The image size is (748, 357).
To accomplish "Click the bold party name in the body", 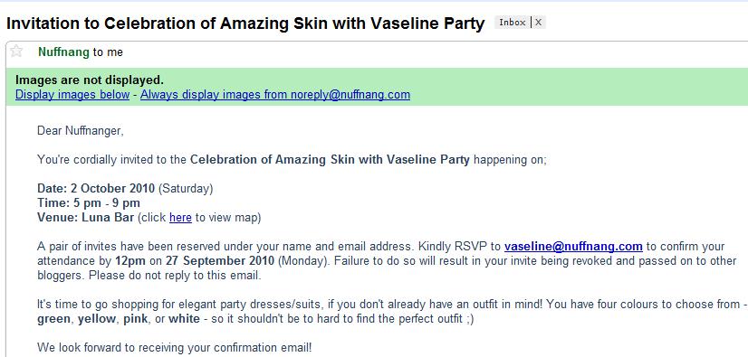I will click(331, 159).
